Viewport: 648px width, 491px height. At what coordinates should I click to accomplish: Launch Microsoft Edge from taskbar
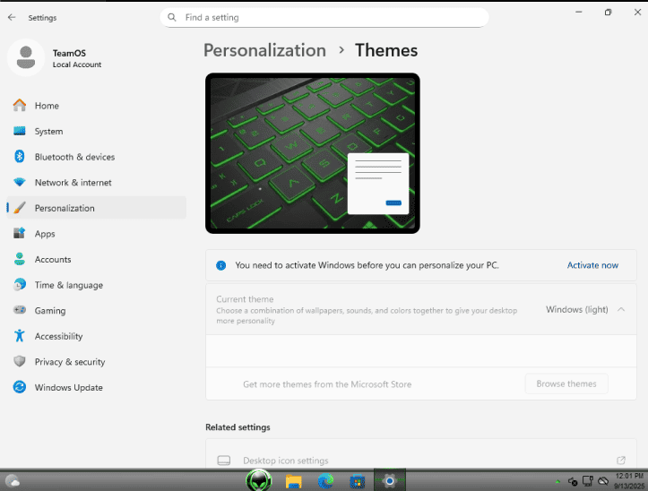pyautogui.click(x=325, y=481)
